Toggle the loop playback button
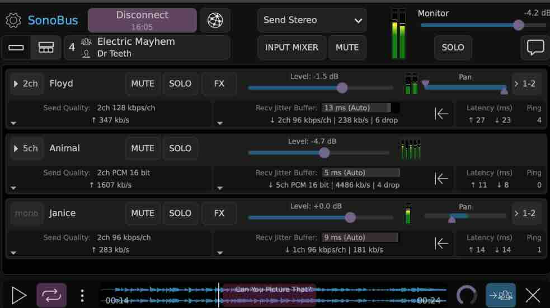 click(x=51, y=295)
